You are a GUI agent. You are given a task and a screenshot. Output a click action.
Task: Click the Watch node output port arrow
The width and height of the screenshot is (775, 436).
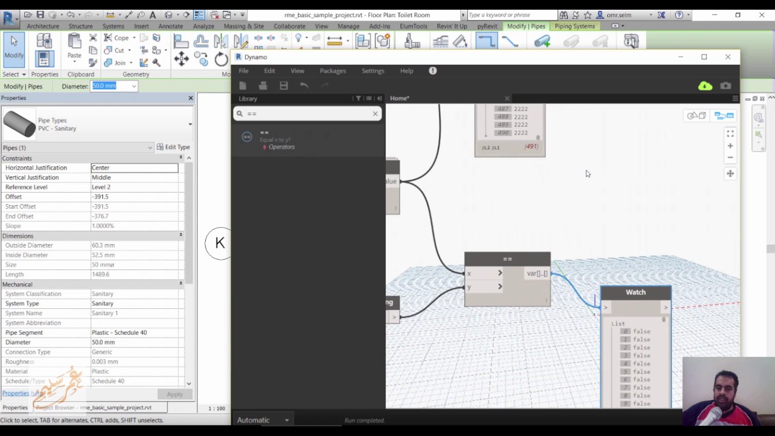coord(665,308)
